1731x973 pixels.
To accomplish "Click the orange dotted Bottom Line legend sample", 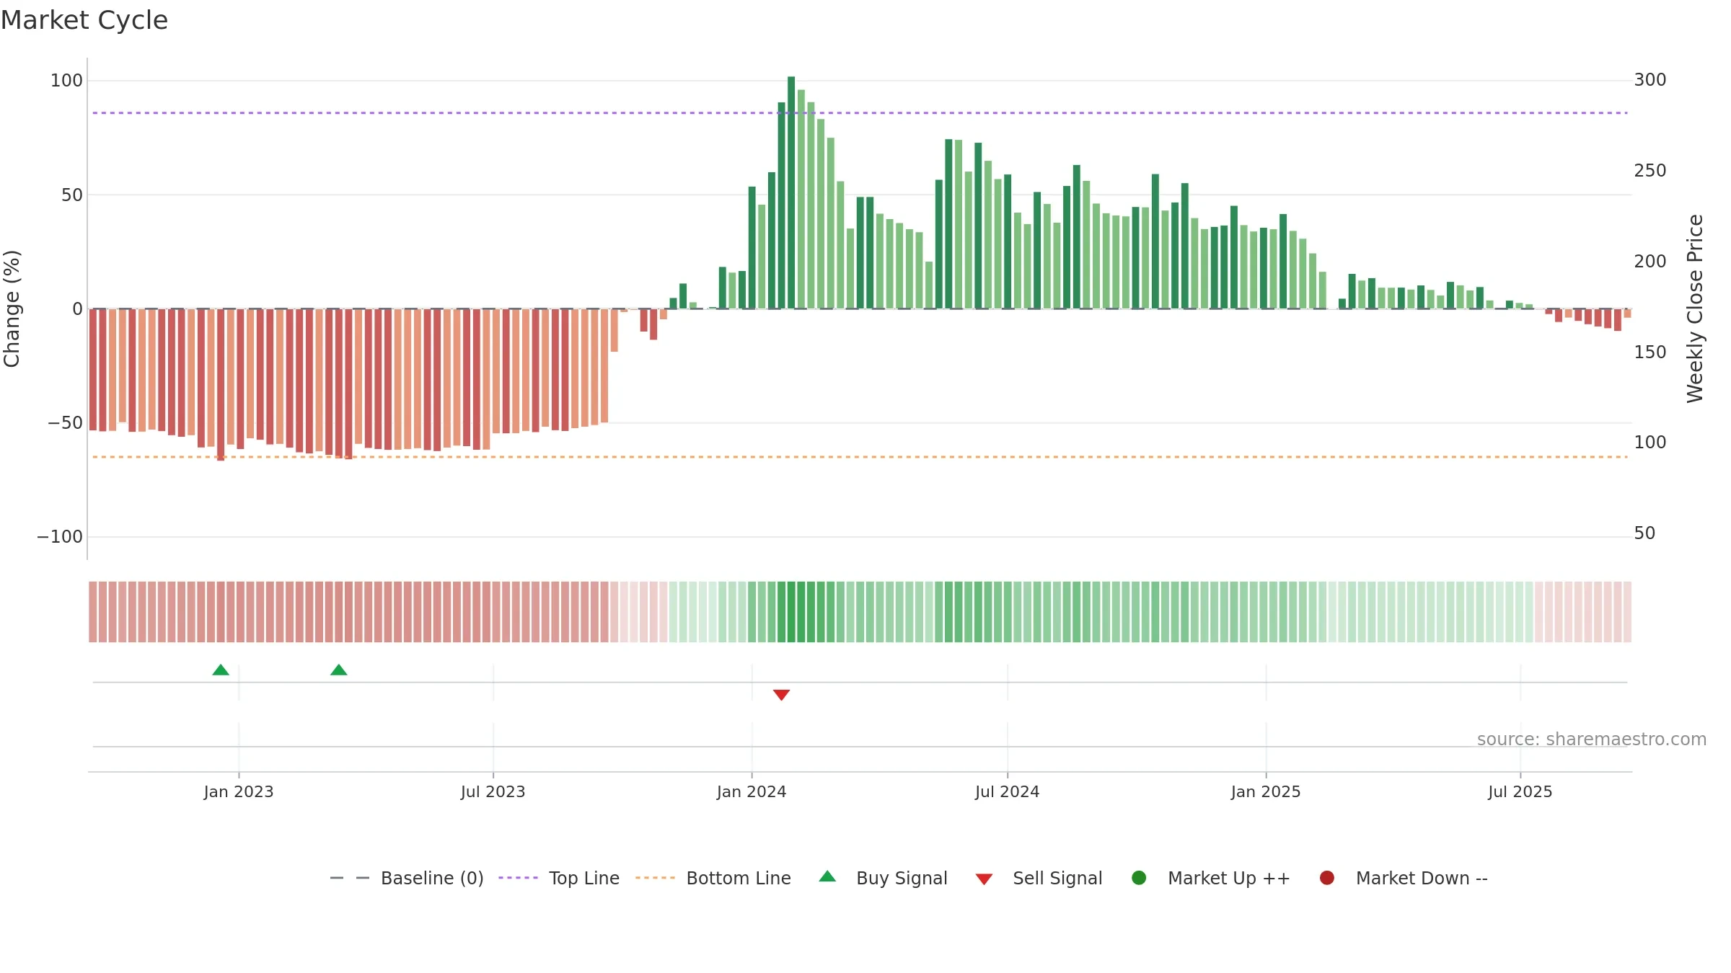I will pyautogui.click(x=656, y=878).
